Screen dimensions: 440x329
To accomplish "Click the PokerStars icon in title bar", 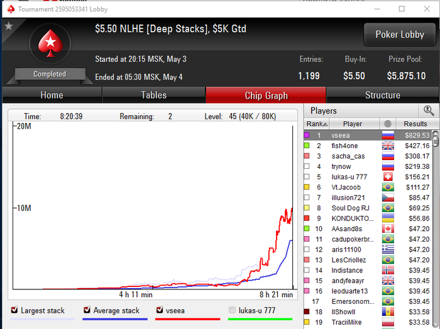I will click(11, 9).
